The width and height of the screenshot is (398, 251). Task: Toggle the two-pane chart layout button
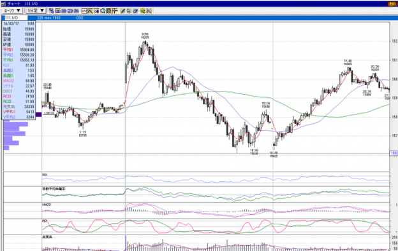tap(64, 11)
